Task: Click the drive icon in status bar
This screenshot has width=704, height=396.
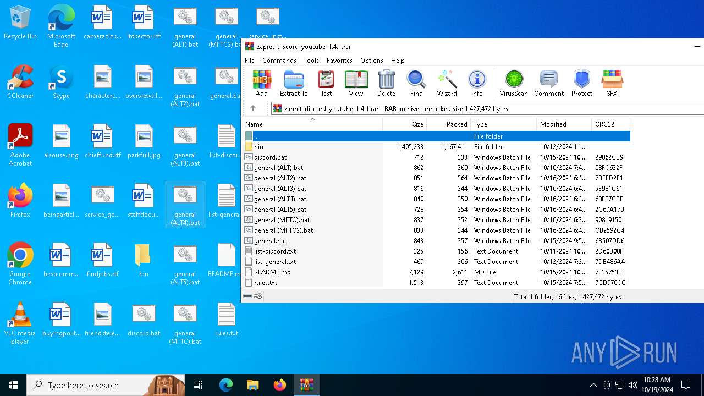Action: tap(248, 296)
